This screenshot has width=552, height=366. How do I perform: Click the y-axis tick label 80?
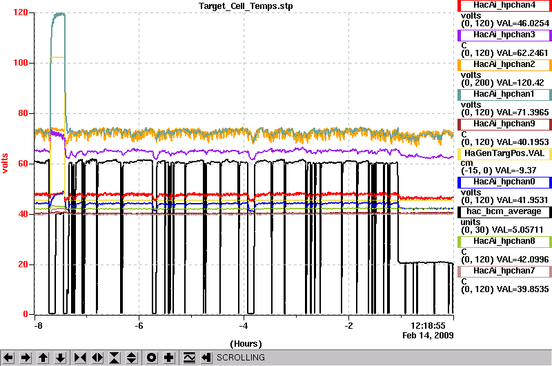(x=23, y=113)
